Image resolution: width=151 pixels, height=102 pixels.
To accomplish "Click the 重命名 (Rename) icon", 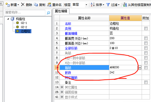I will [49, 5].
